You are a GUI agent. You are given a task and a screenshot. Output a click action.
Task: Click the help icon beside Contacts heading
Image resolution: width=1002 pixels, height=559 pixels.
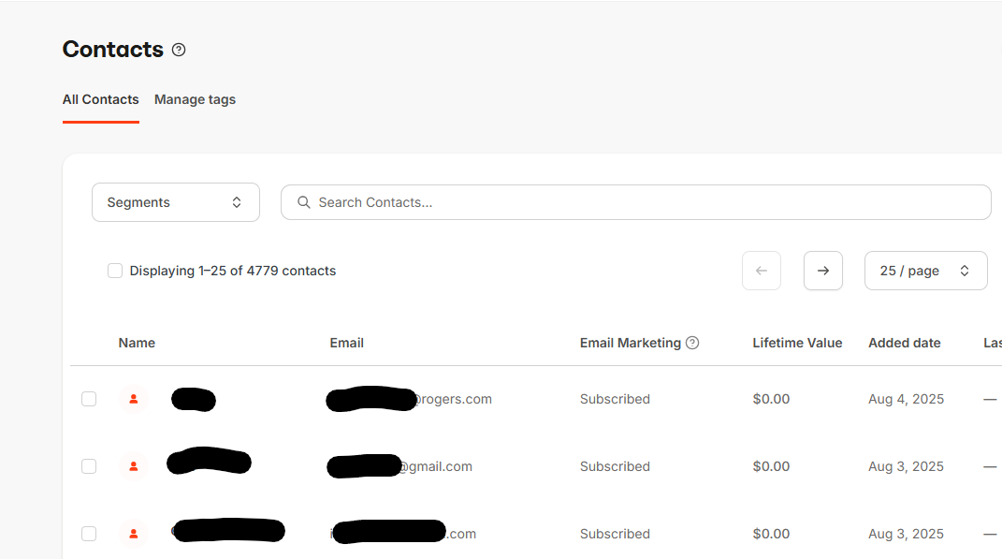tap(179, 50)
